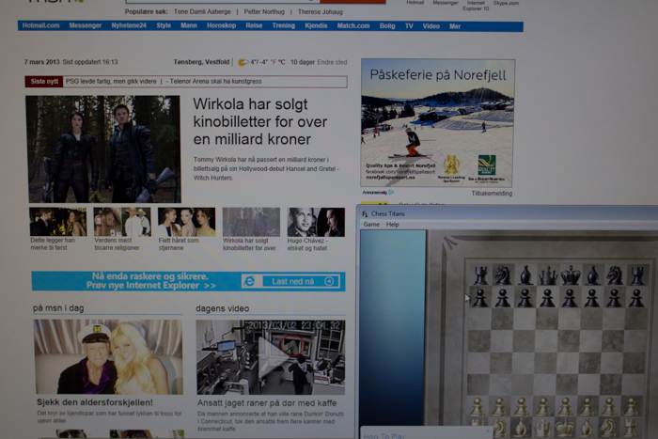
Task: Click the Tilbakemelding feedback link
Action: point(492,193)
